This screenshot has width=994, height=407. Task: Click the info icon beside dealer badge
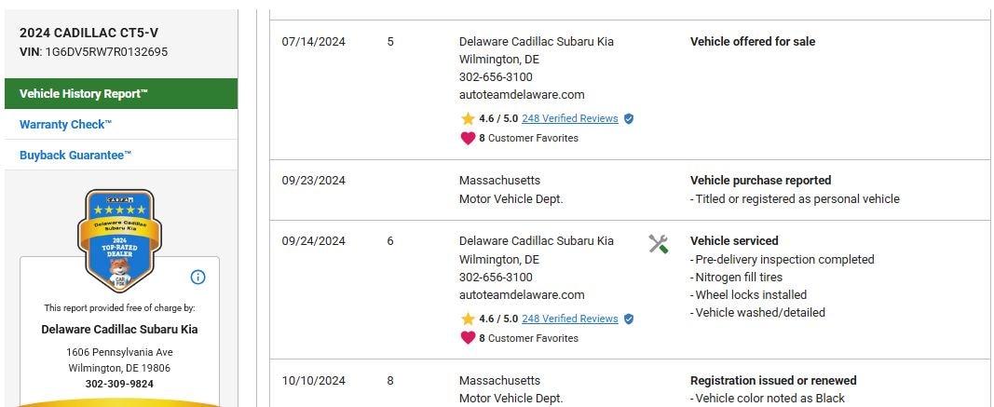[197, 278]
